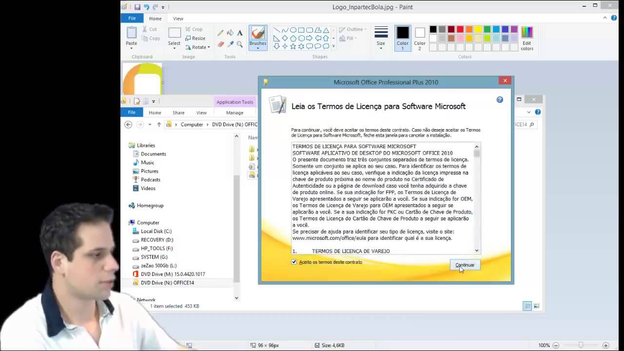Click the Continuar button
The image size is (624, 351).
point(465,265)
